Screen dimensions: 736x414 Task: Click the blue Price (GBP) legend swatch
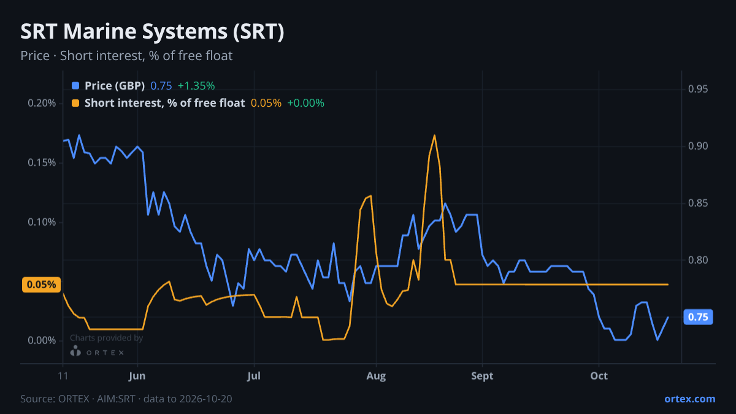pyautogui.click(x=75, y=86)
